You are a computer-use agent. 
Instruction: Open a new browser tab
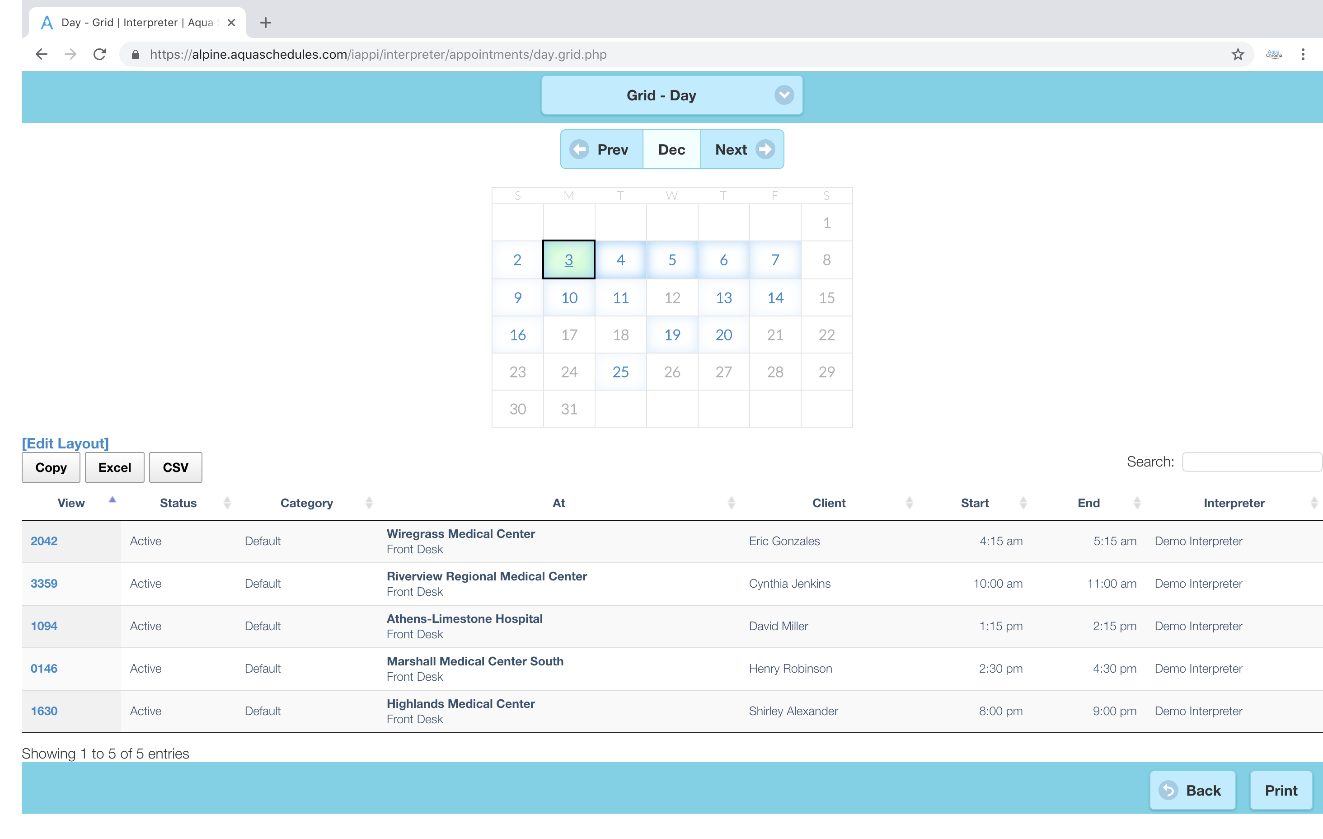click(265, 23)
